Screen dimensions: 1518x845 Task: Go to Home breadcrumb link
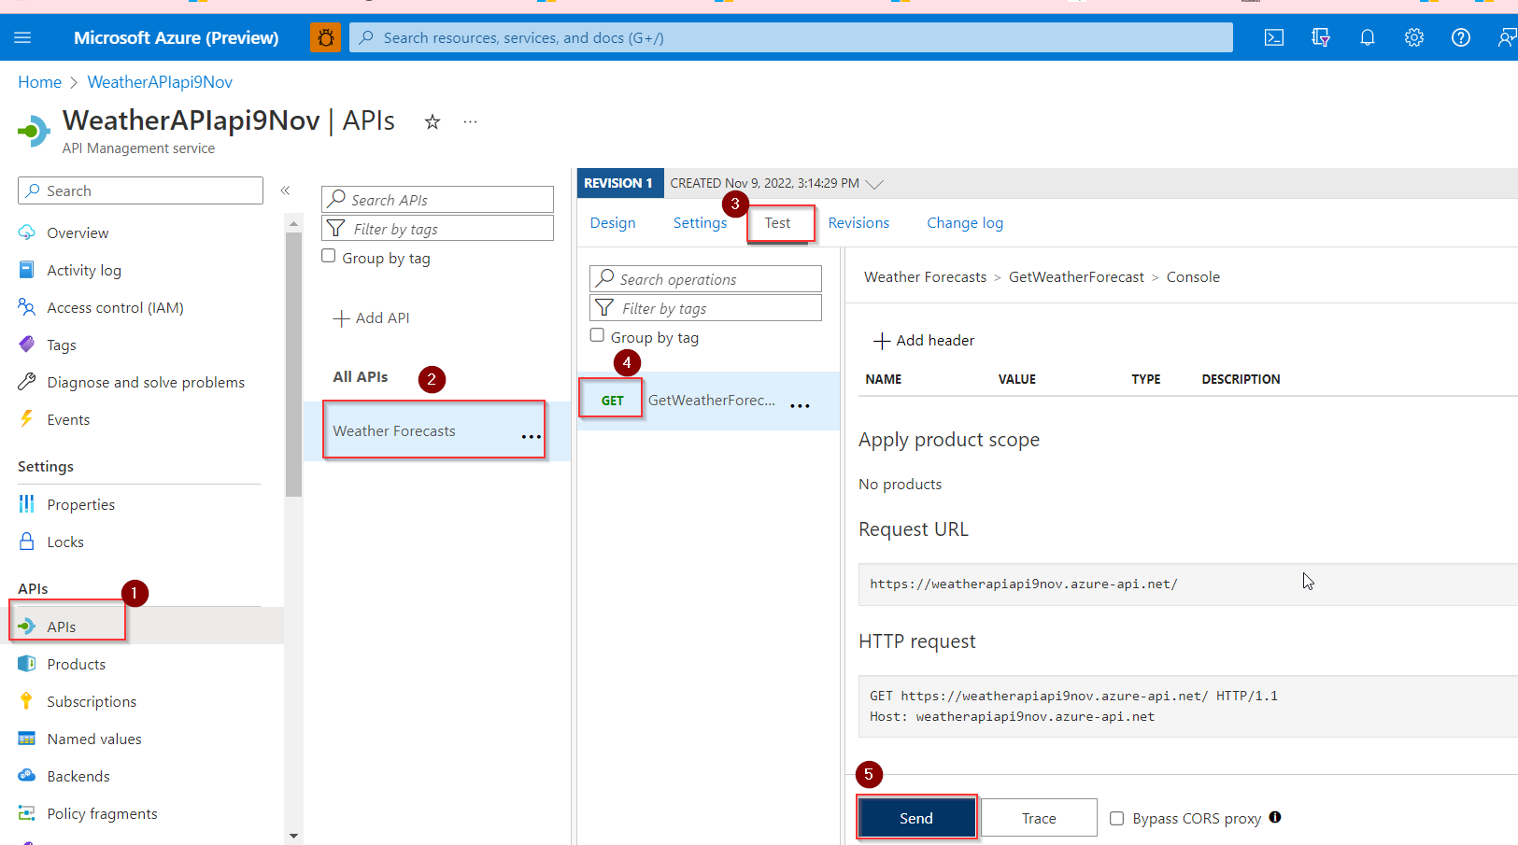click(x=39, y=82)
